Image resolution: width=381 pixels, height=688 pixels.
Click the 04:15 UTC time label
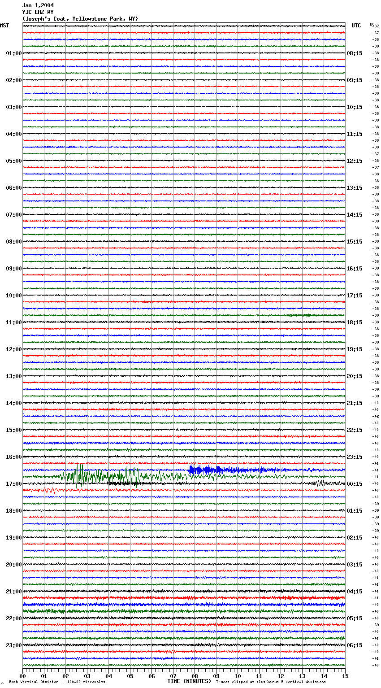pyautogui.click(x=355, y=592)
